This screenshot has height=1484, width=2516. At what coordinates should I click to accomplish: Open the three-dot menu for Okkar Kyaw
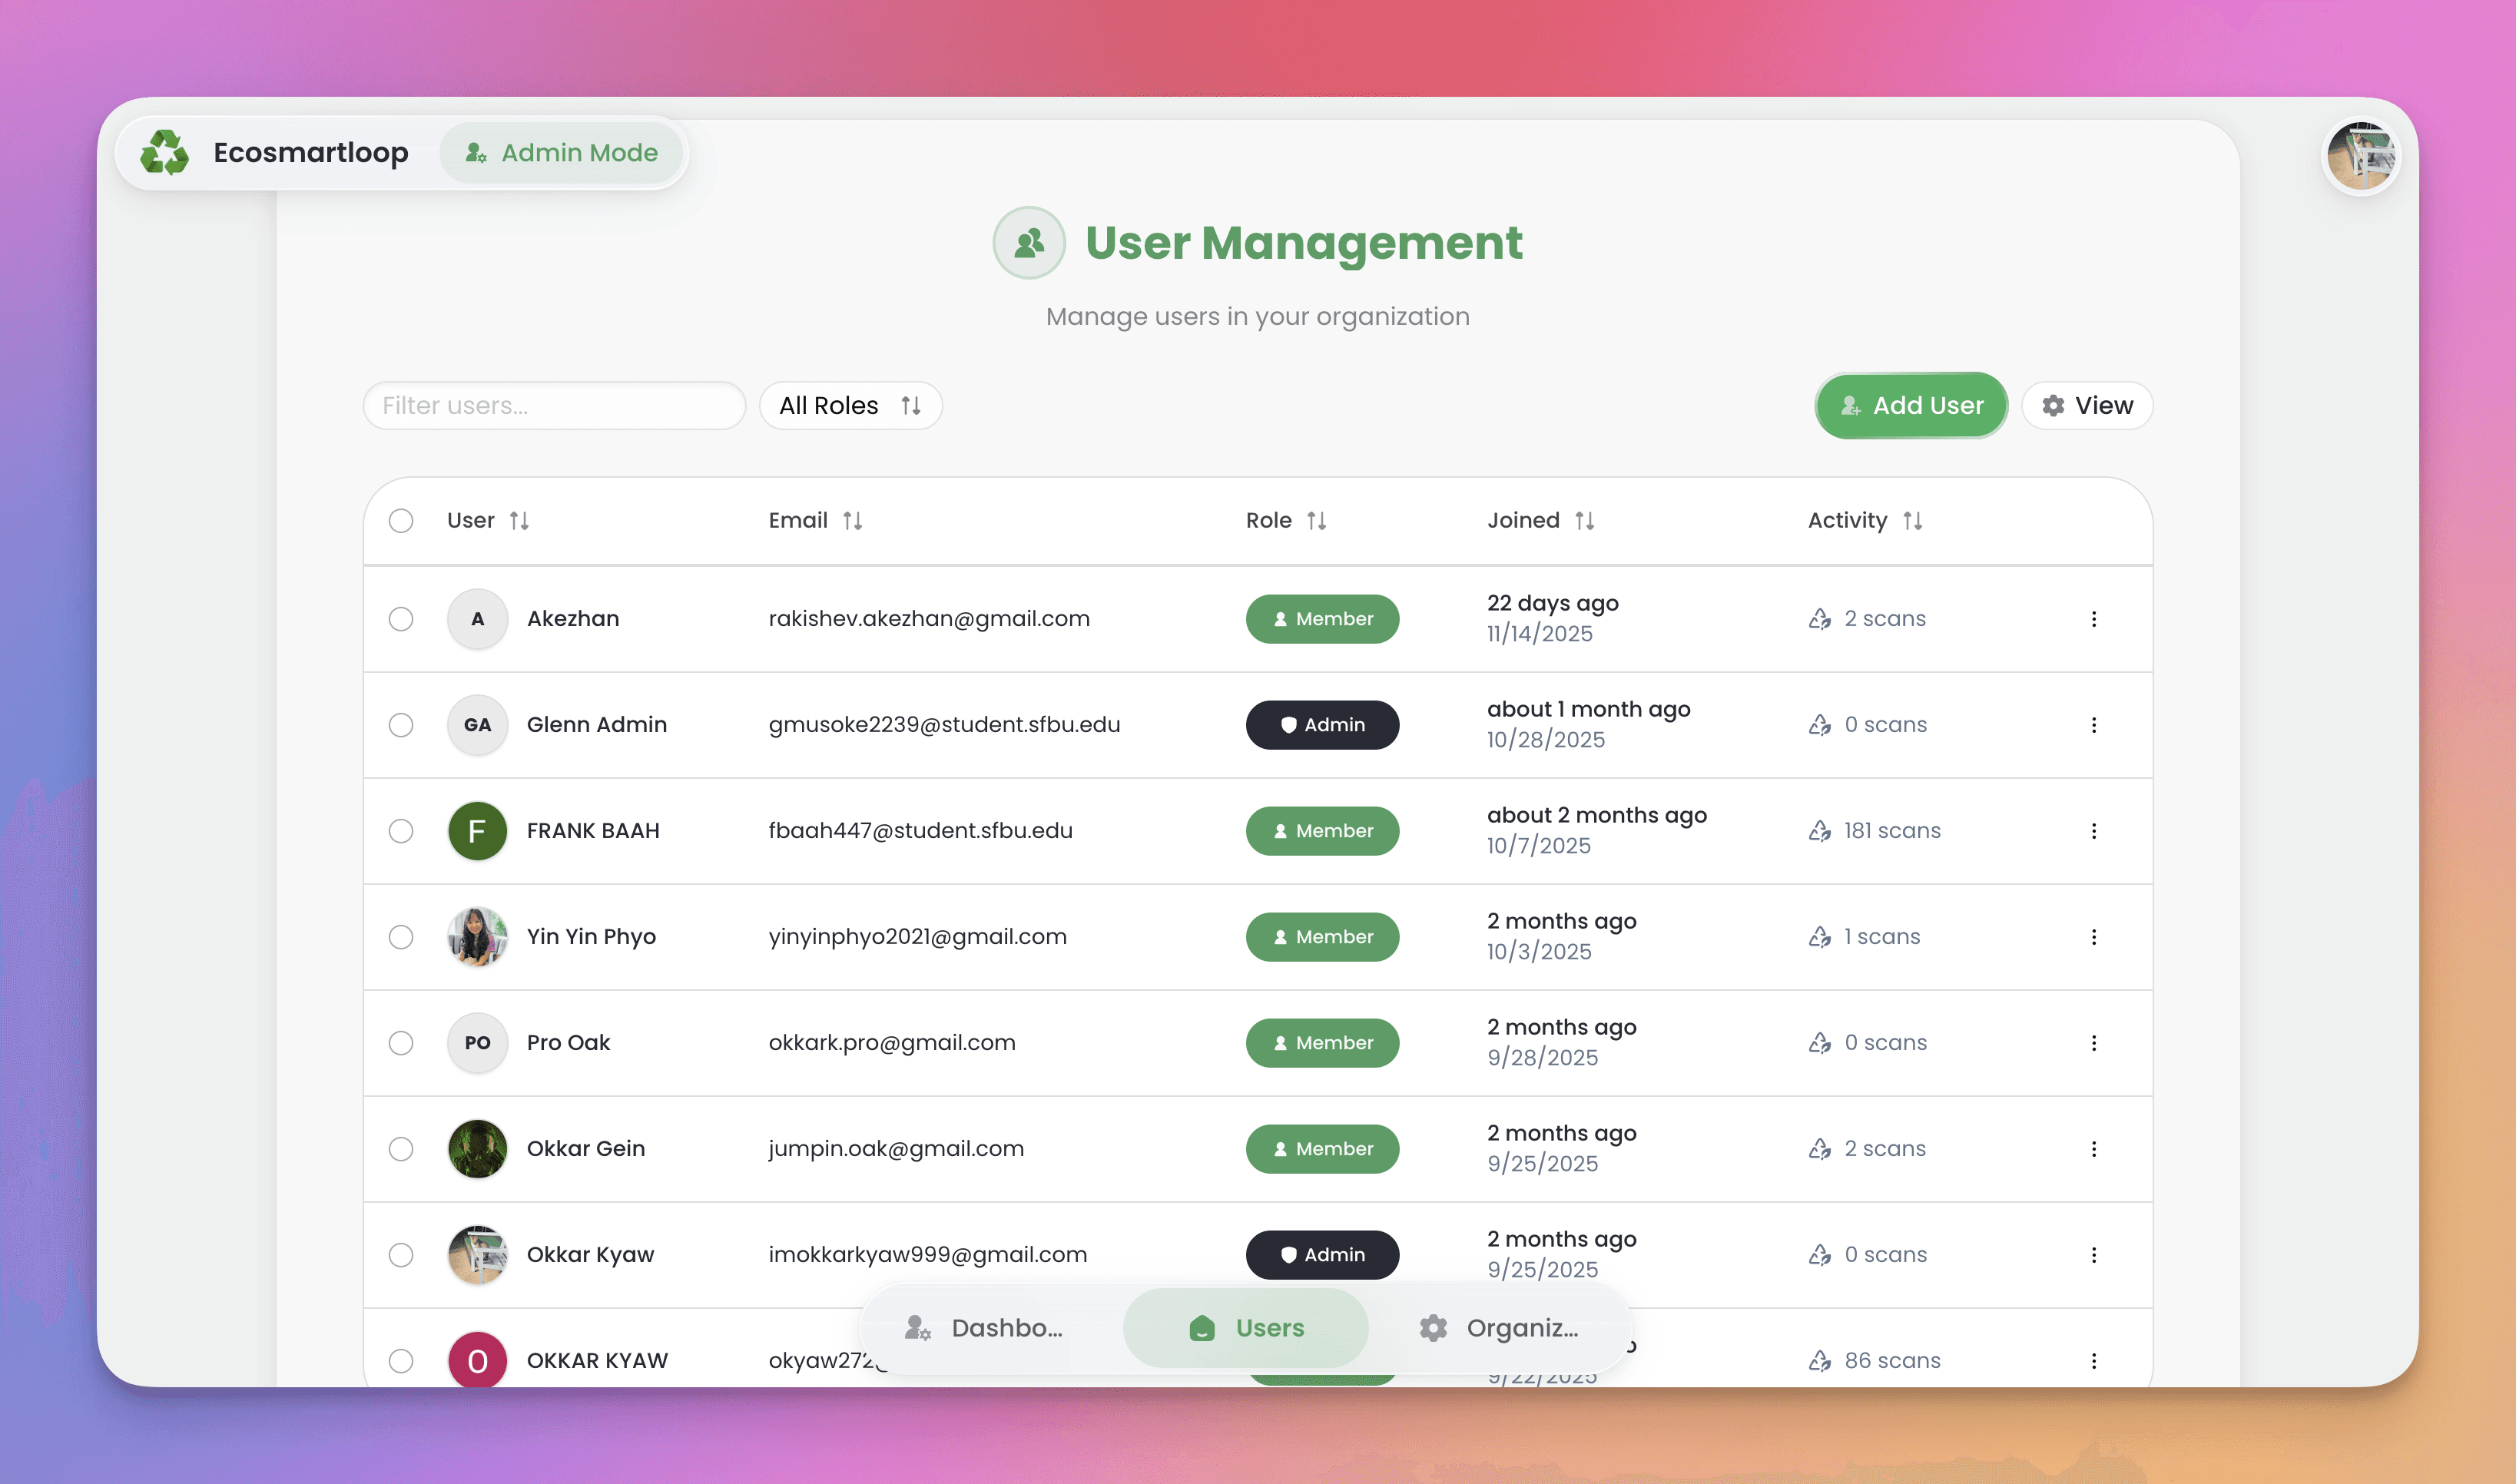coord(2093,1255)
